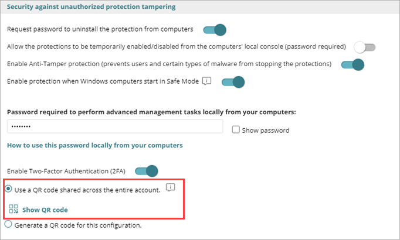Click 'Password required to perform advanced management' heading
Screen dimensions: 400x240
click(151, 111)
